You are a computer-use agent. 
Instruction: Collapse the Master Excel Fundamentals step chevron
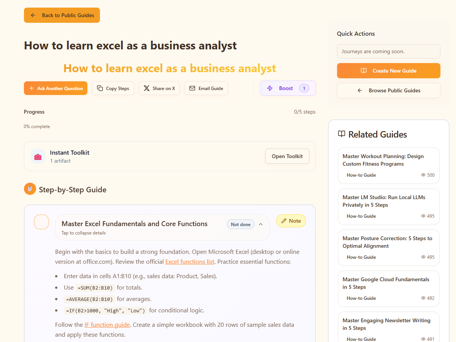[261, 224]
